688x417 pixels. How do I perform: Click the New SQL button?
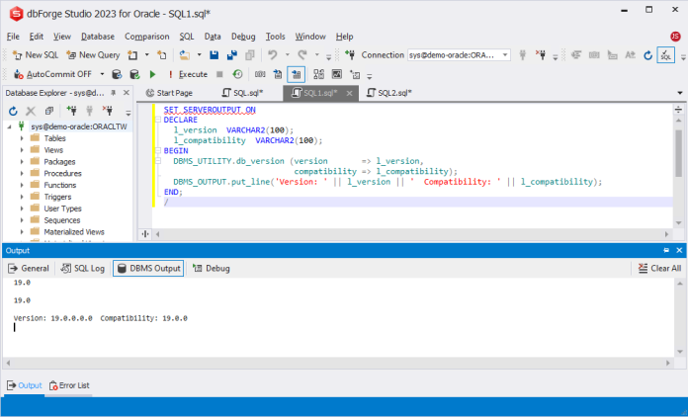(x=36, y=55)
